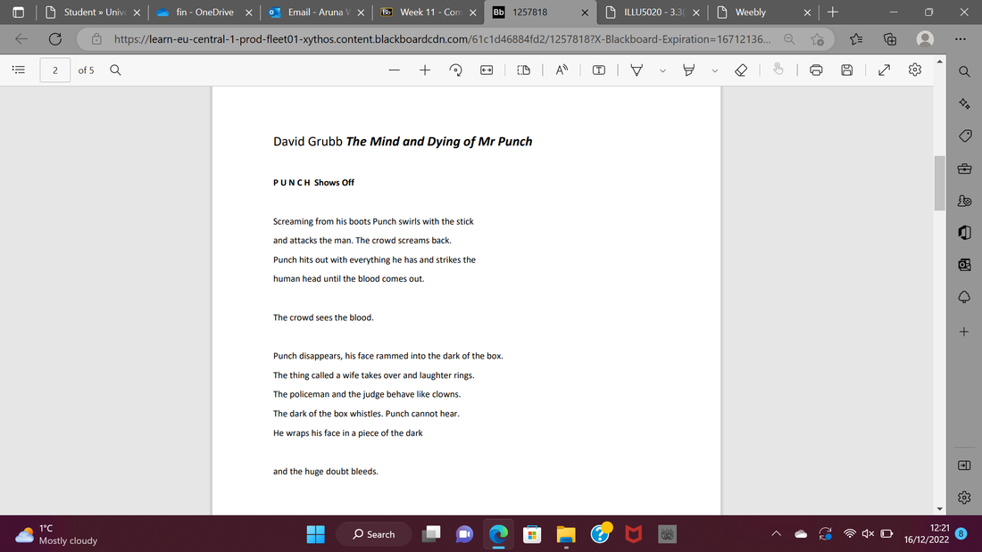Switch to Email - Aruna tab
Image resolution: width=982 pixels, height=552 pixels.
[x=316, y=12]
